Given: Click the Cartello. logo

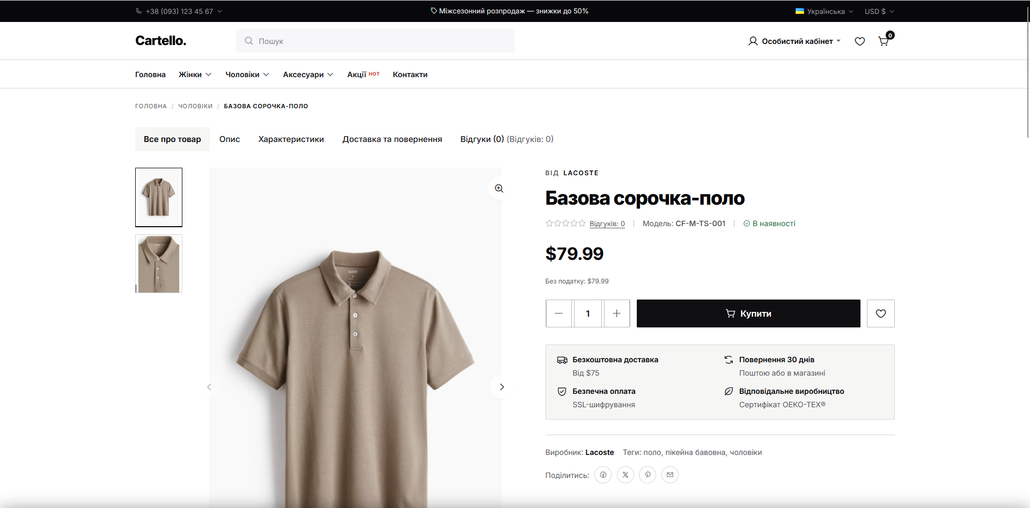Looking at the screenshot, I should coord(161,41).
